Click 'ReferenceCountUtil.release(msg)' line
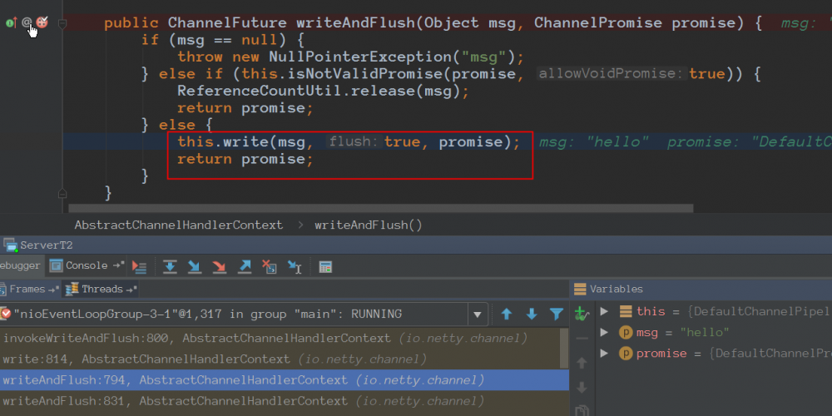Image resolution: width=832 pixels, height=416 pixels. point(324,92)
